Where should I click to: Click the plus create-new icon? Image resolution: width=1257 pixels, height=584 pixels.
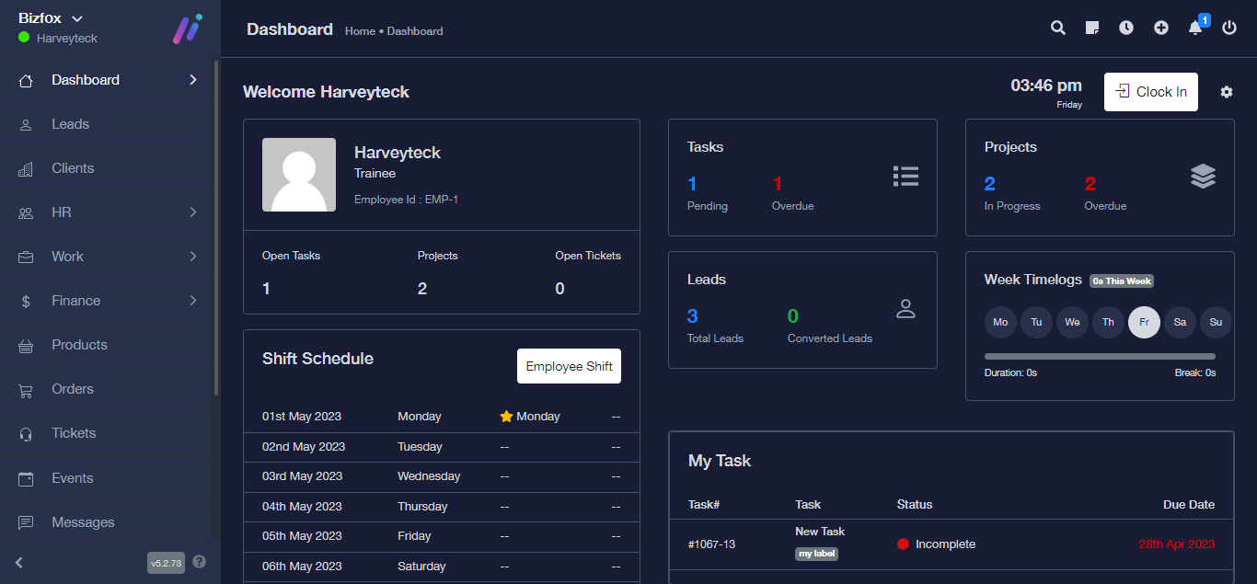tap(1161, 28)
